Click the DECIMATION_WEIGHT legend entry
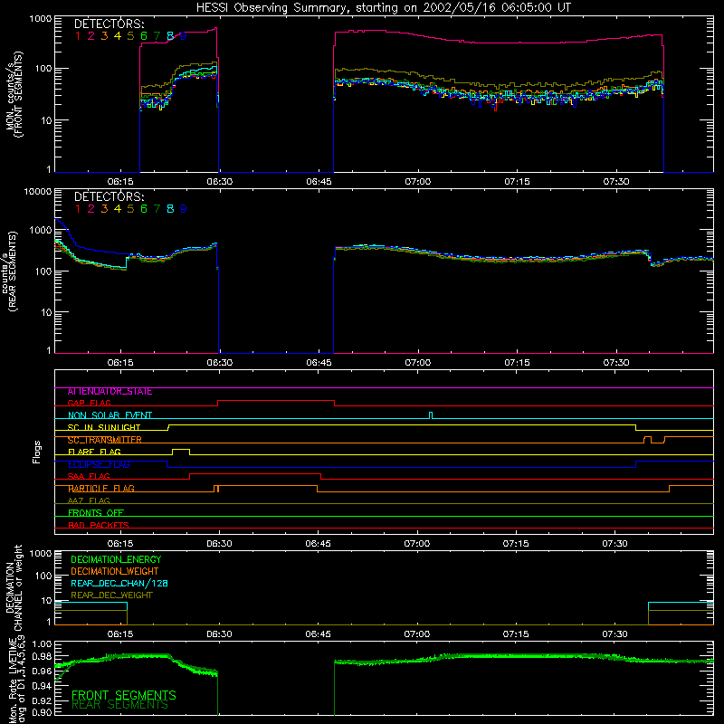The width and height of the screenshot is (724, 724). 115,572
